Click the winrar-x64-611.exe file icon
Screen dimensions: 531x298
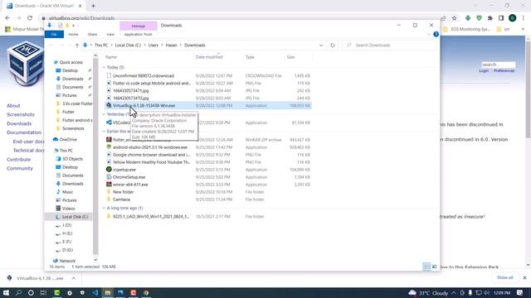coord(109,184)
